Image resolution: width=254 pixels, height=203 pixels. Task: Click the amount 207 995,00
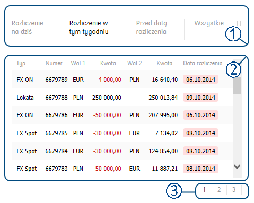coord(163,115)
